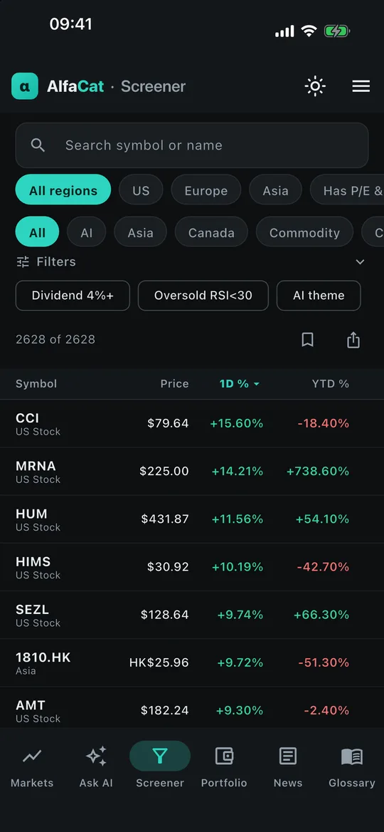Screen dimensions: 384x832
Task: Go to the News tab label
Action: coord(288,783)
